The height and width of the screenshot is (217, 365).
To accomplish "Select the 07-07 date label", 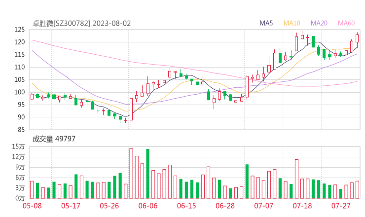I will (263, 206).
